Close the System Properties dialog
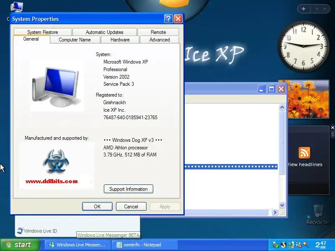Image resolution: width=335 pixels, height=251 pixels. tap(178, 19)
